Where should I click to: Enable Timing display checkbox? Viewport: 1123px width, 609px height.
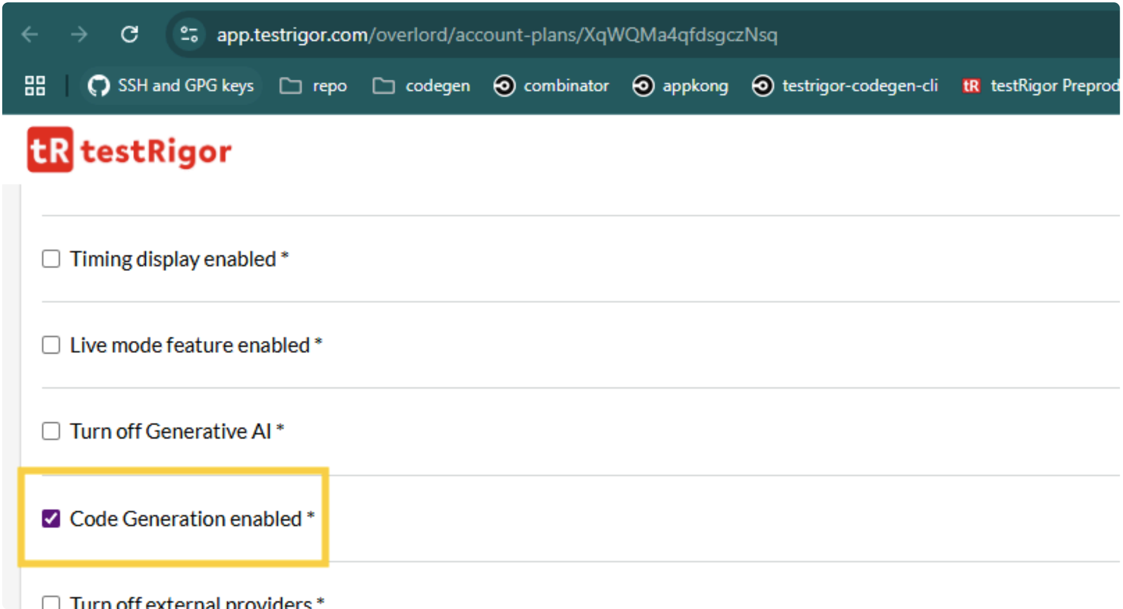[x=51, y=259]
